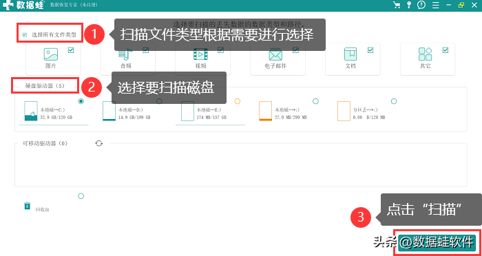Click the 32.9 GB/120 GB size text
The height and width of the screenshot is (256, 482).
pos(56,118)
